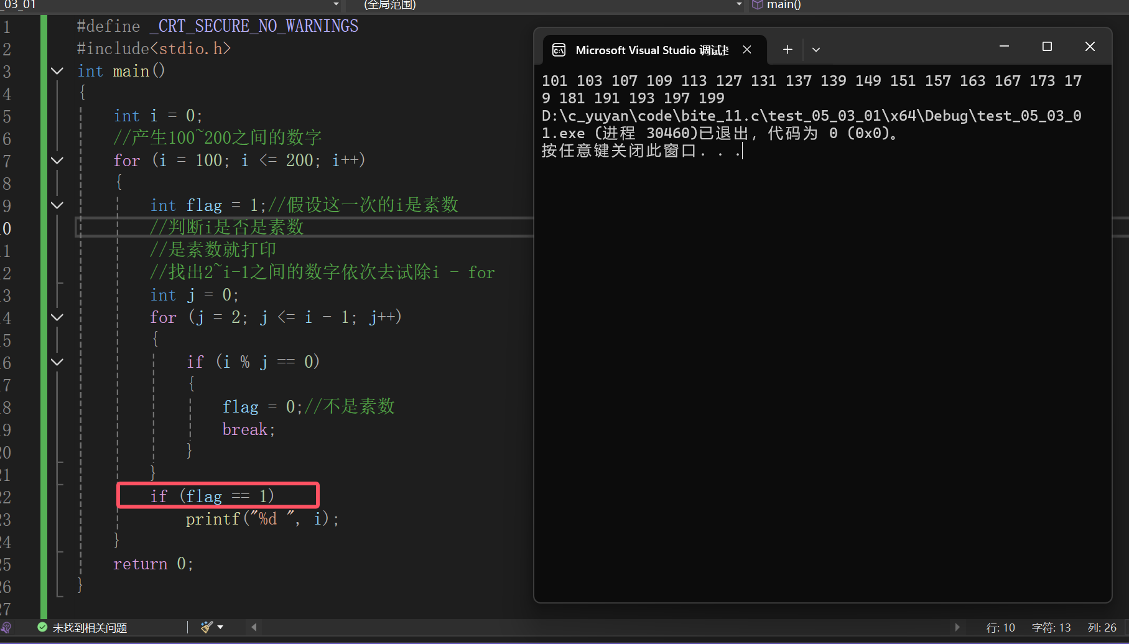The width and height of the screenshot is (1129, 644).
Task: Click the 字符: 13 character indicator
Action: click(1051, 628)
